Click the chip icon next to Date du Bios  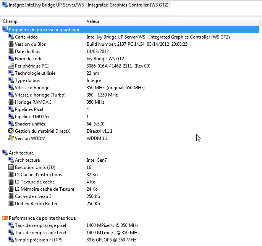(x=11, y=51)
